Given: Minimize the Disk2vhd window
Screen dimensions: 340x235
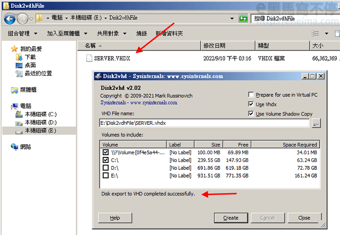Looking at the screenshot, I should click(x=305, y=76).
